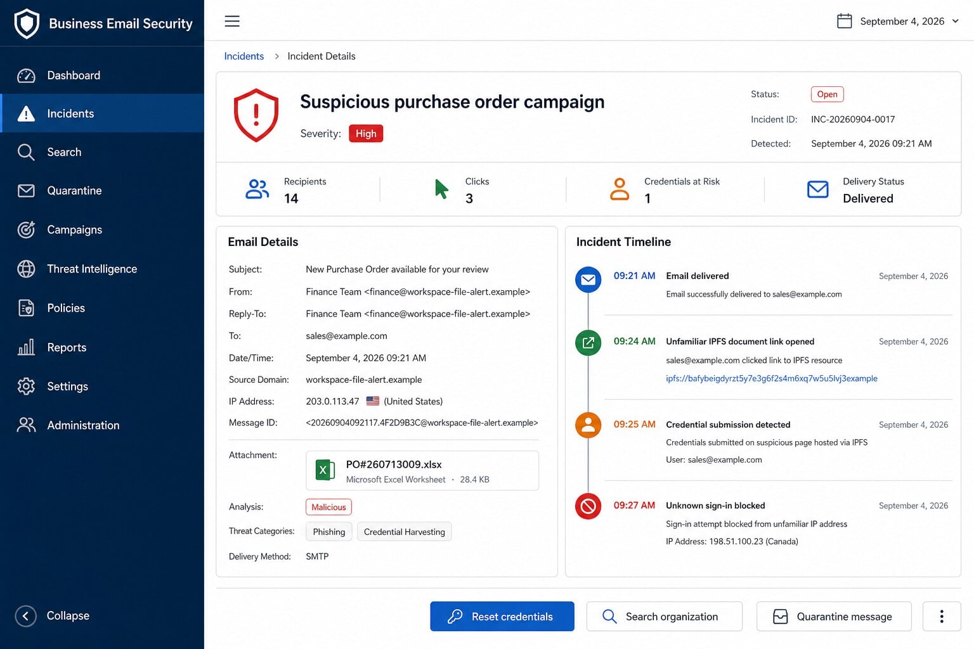974x649 pixels.
Task: Click the recipient sales@example.com in To field
Action: pos(346,336)
